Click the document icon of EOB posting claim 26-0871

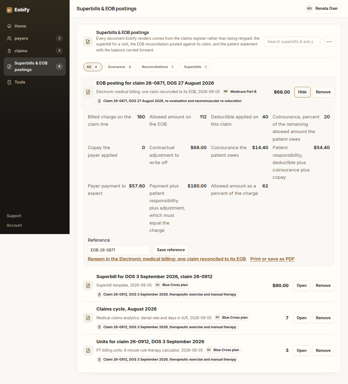(x=88, y=92)
